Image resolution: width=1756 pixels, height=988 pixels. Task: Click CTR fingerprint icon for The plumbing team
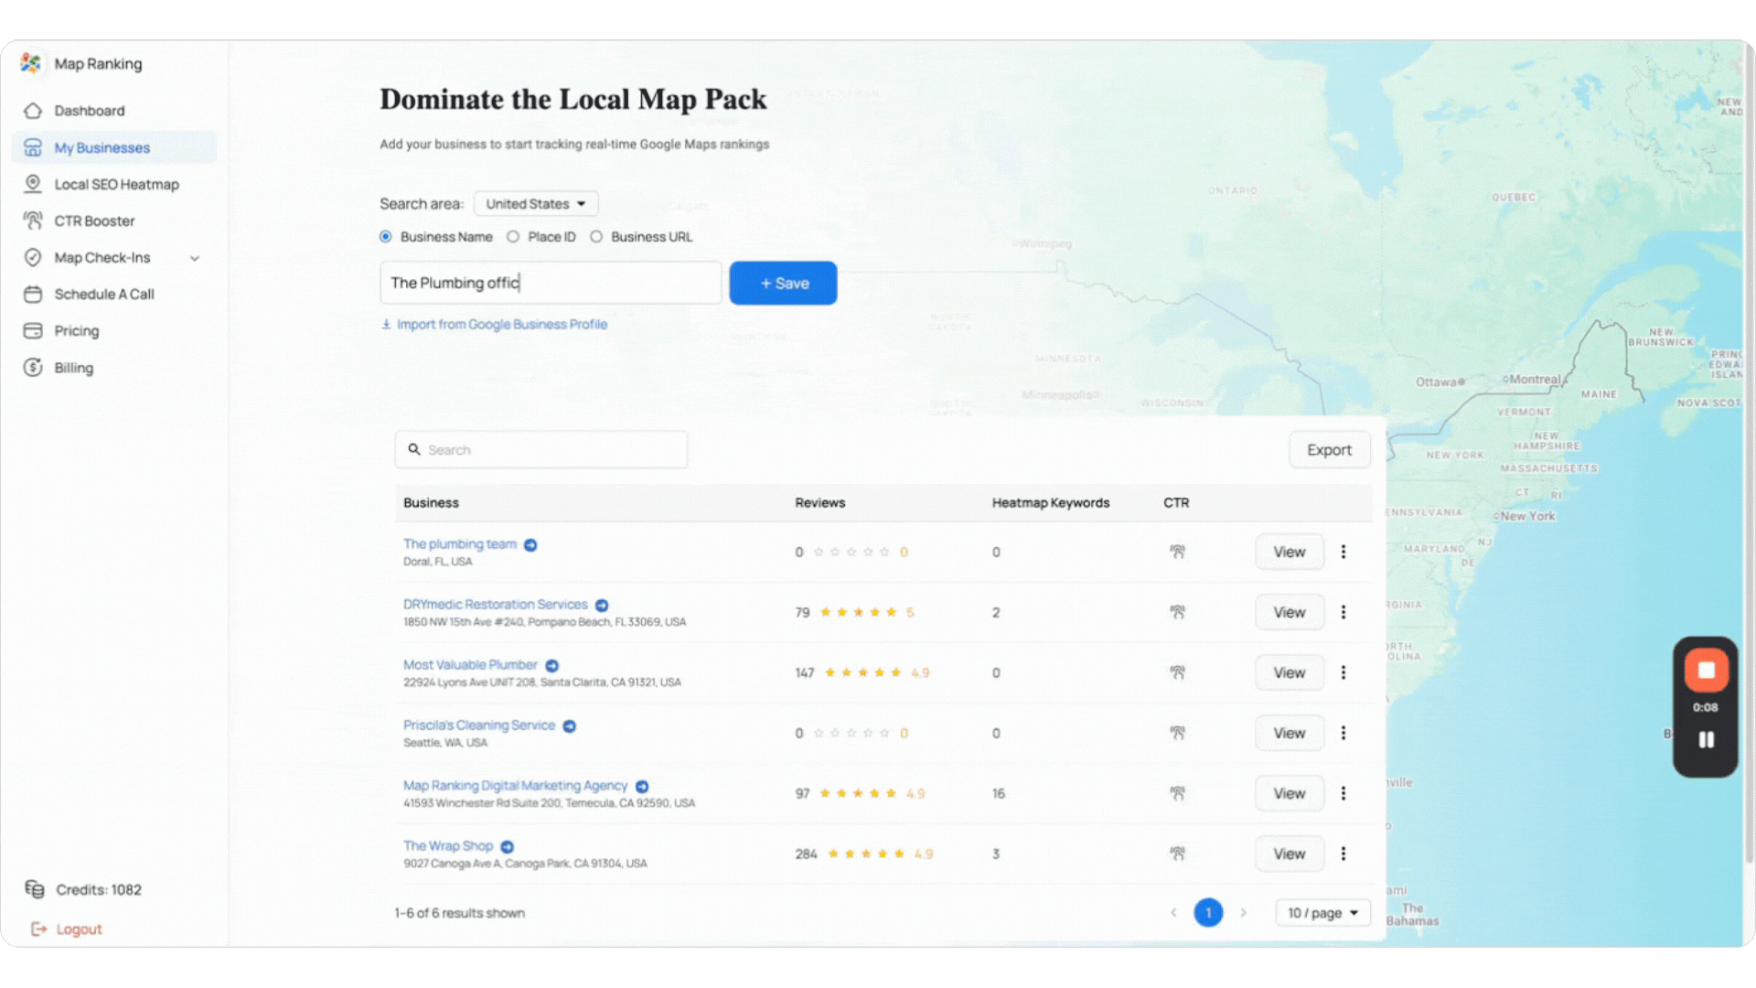point(1177,552)
